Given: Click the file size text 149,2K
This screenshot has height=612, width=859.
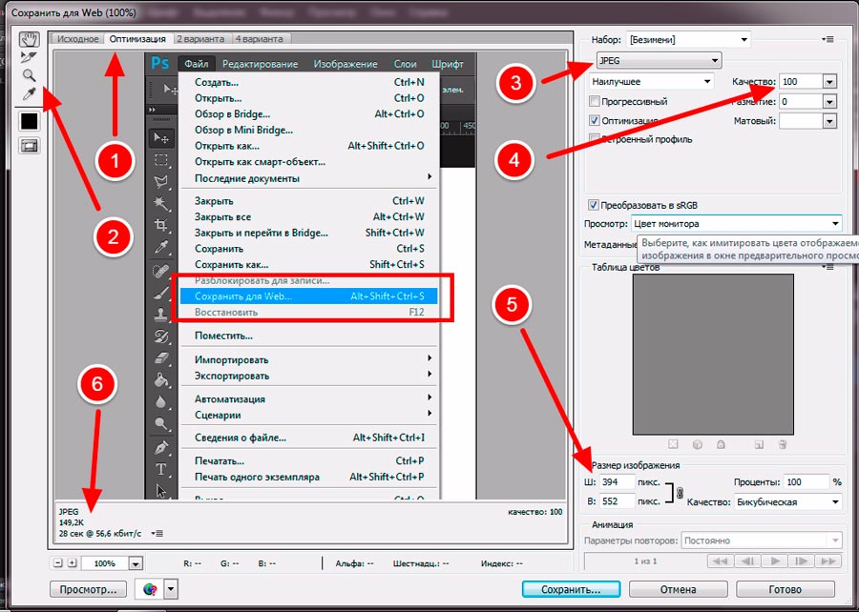Looking at the screenshot, I should click(x=72, y=522).
